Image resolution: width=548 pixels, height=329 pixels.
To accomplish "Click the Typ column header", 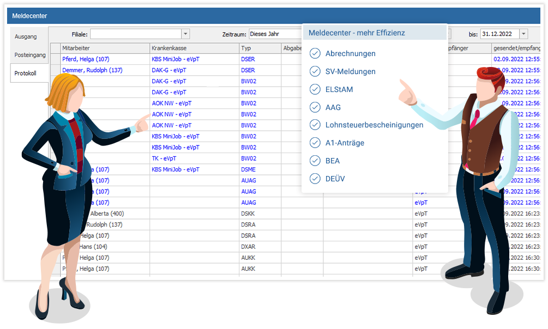I will 260,48.
